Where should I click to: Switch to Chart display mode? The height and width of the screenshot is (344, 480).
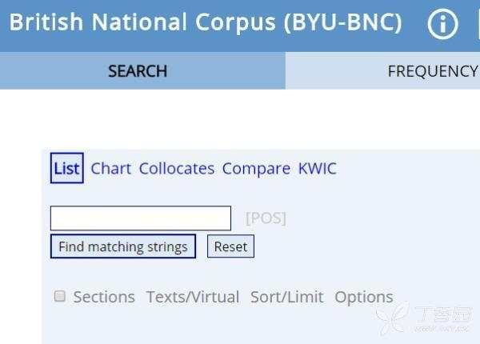[110, 169]
